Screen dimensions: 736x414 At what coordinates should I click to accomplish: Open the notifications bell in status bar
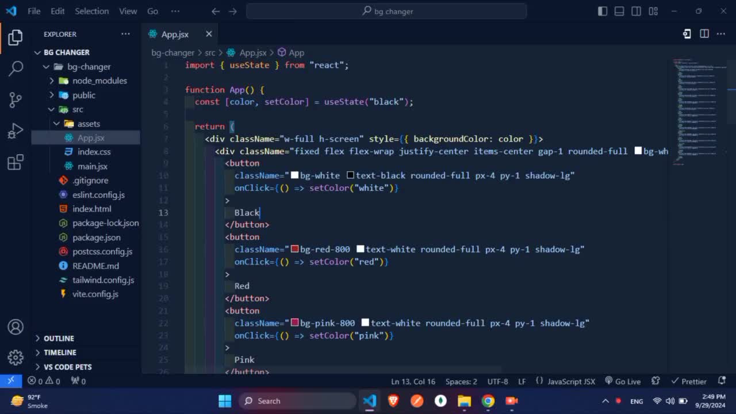point(722,381)
